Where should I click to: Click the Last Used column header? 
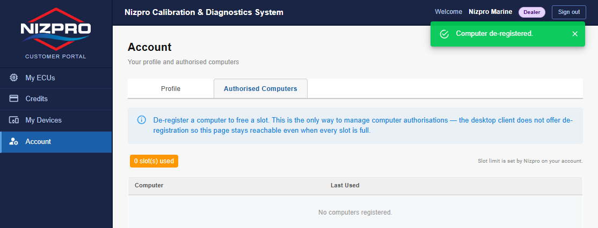click(x=345, y=185)
